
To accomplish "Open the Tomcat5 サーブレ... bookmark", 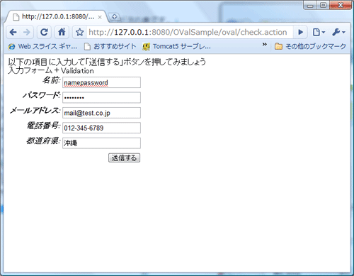I will click(176, 47).
